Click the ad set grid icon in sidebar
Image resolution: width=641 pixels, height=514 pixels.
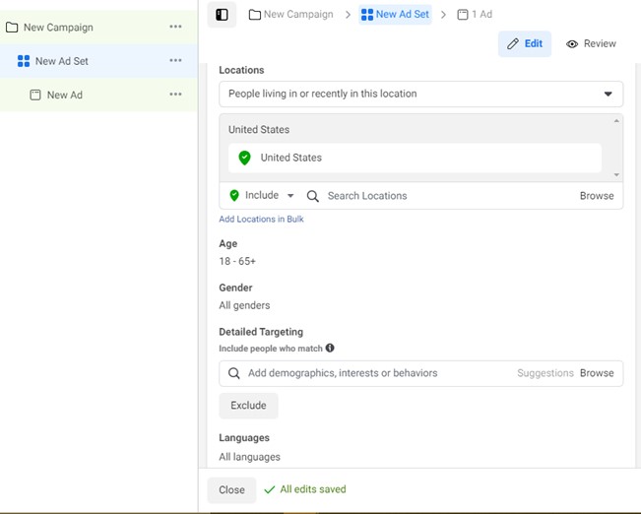click(24, 61)
